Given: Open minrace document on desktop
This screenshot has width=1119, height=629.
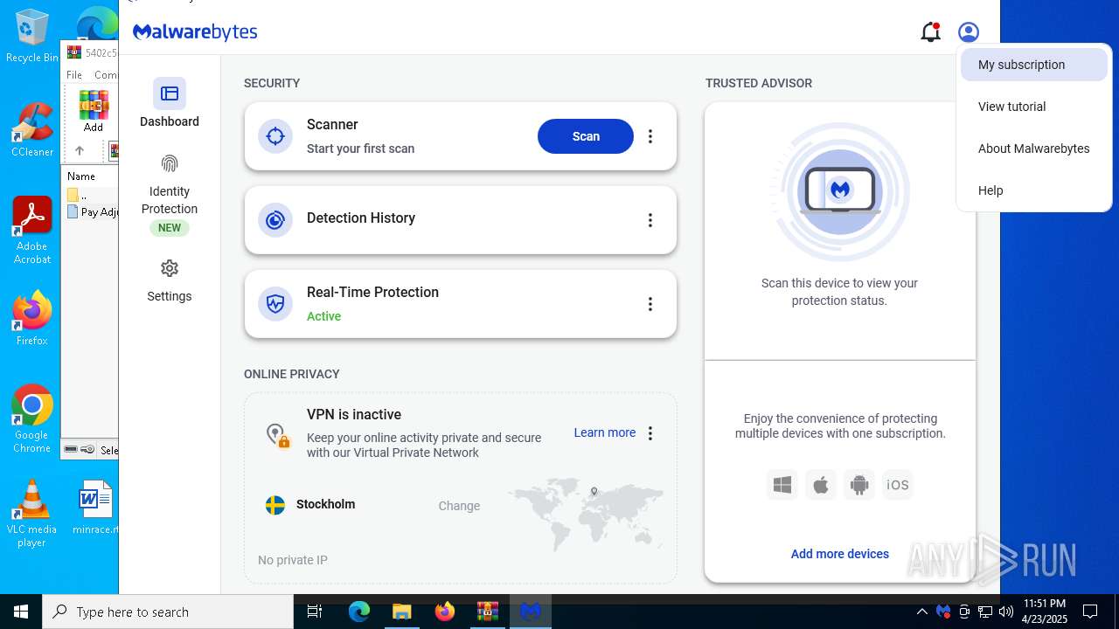Looking at the screenshot, I should click(x=95, y=508).
